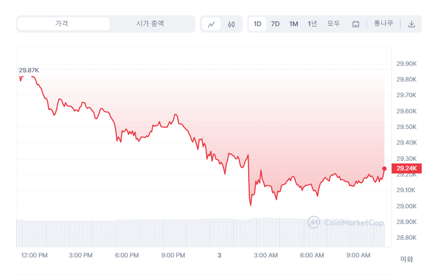Click the red endpoint dot on chart line
437x275 pixels.
(x=384, y=169)
